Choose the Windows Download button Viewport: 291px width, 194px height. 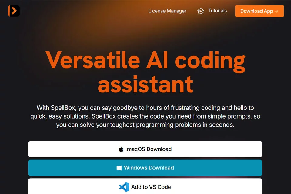click(x=145, y=168)
